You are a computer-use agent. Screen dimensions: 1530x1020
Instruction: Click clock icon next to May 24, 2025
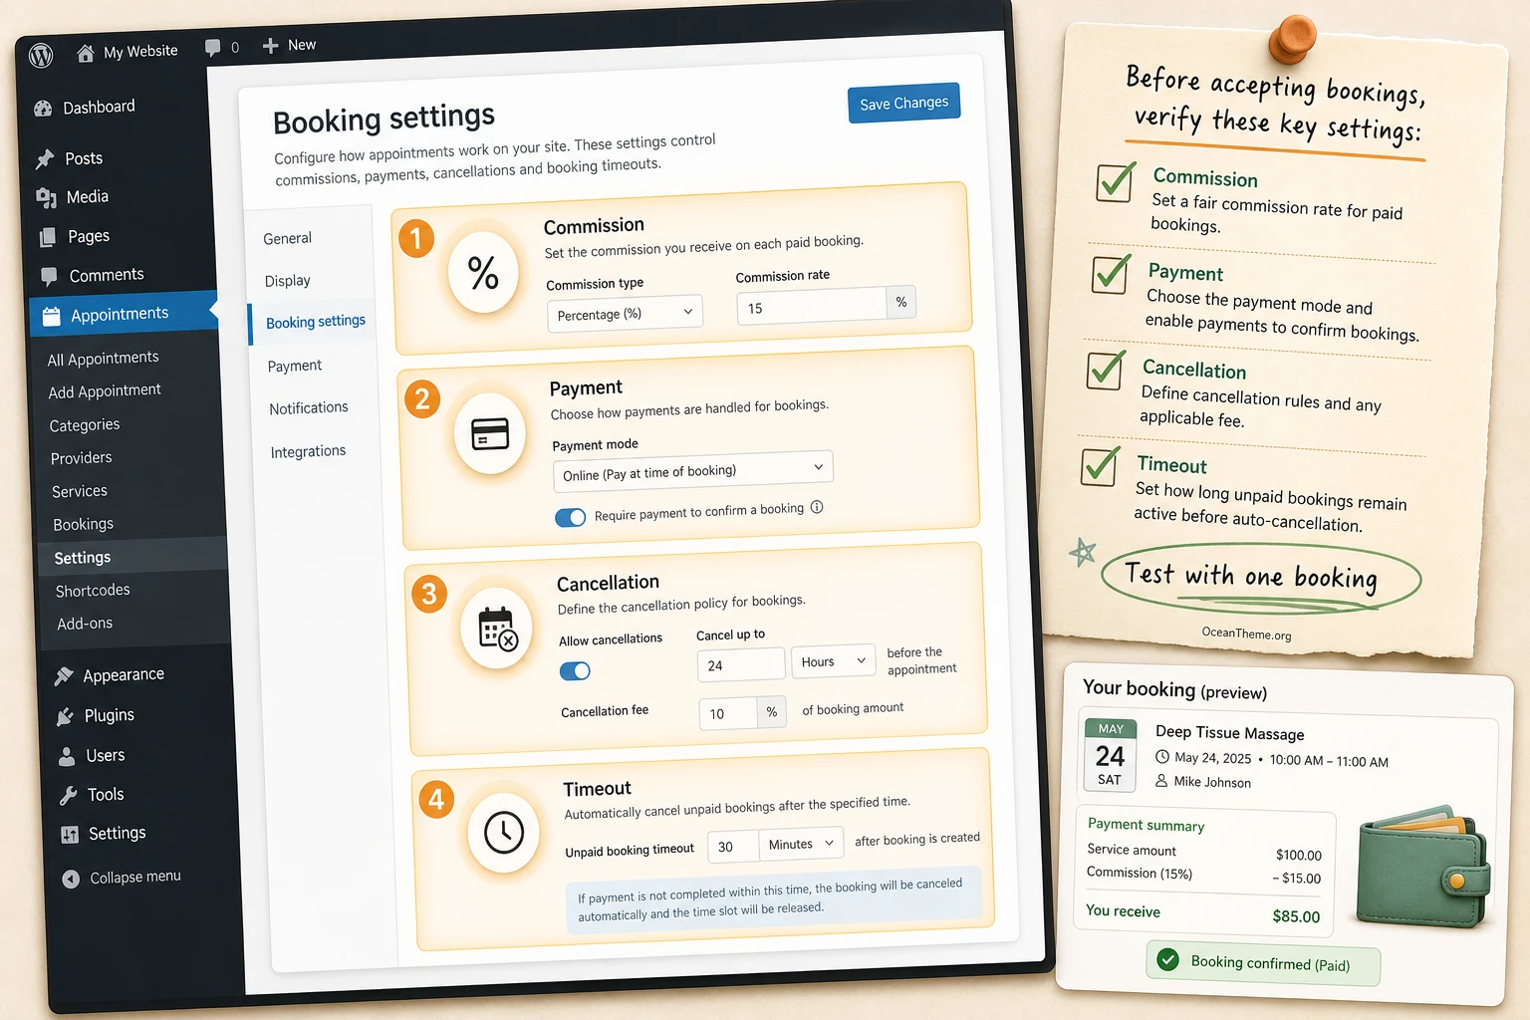(1162, 757)
